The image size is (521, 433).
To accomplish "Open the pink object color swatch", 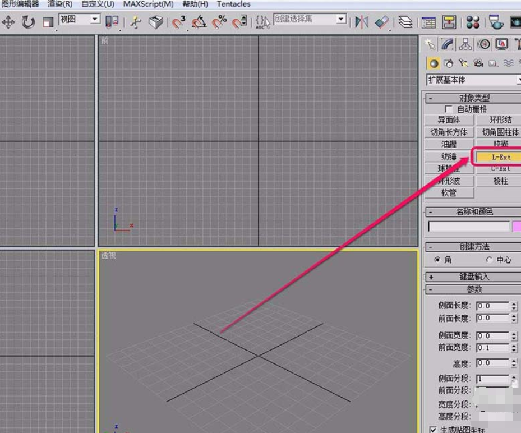I will coord(517,227).
